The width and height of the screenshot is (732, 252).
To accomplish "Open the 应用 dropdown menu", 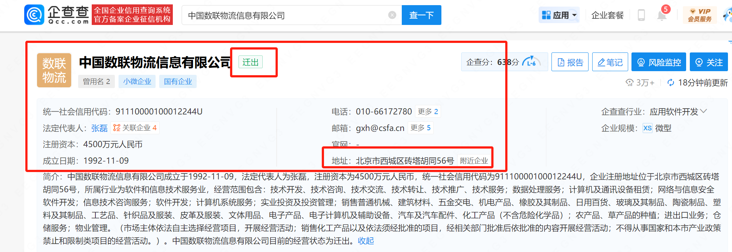I will click(559, 15).
